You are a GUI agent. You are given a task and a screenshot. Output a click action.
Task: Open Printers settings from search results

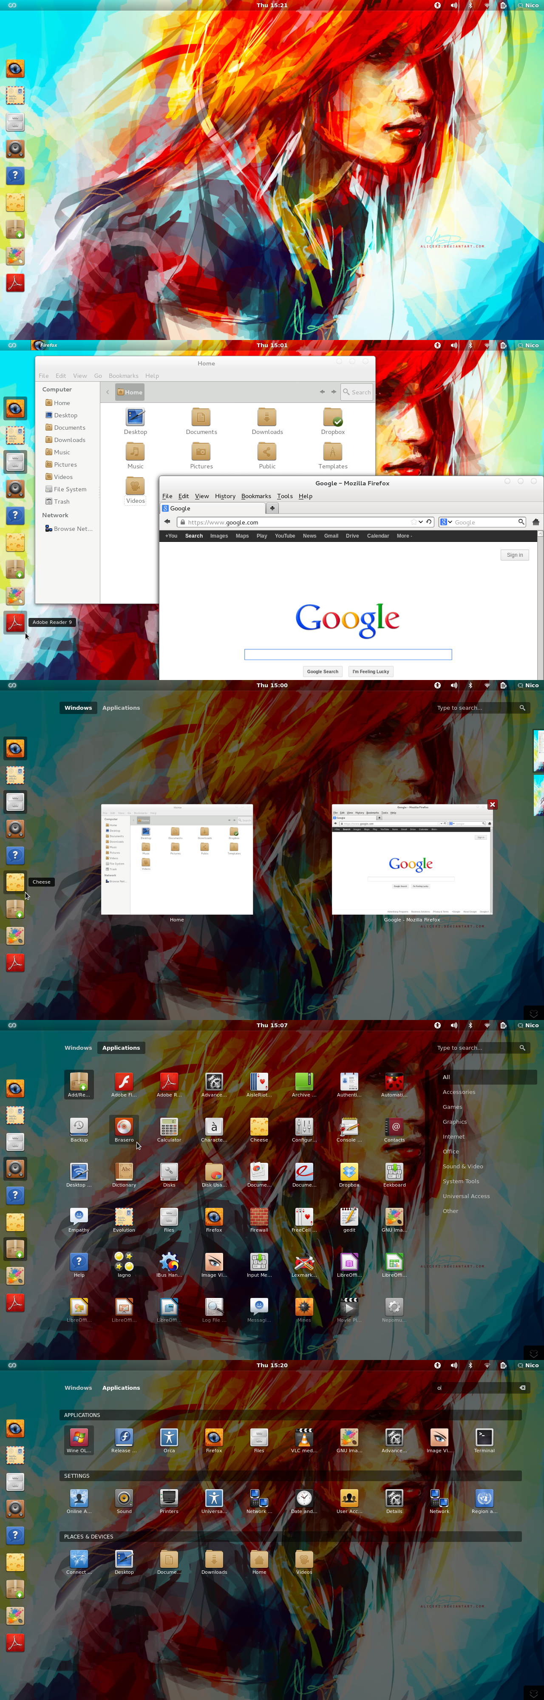pyautogui.click(x=169, y=1501)
